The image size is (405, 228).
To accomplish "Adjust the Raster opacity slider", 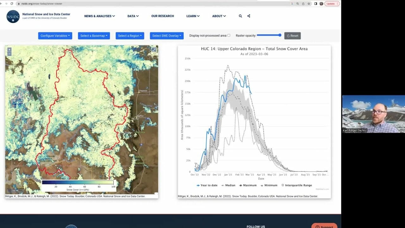I will [269, 35].
